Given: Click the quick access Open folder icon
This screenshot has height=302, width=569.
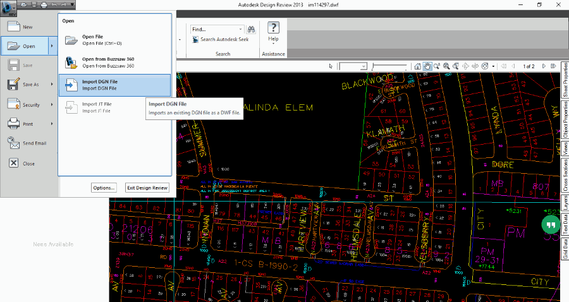Looking at the screenshot, I should [x=24, y=4].
